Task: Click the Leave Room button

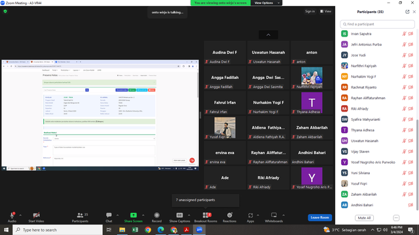Action: tap(320, 217)
